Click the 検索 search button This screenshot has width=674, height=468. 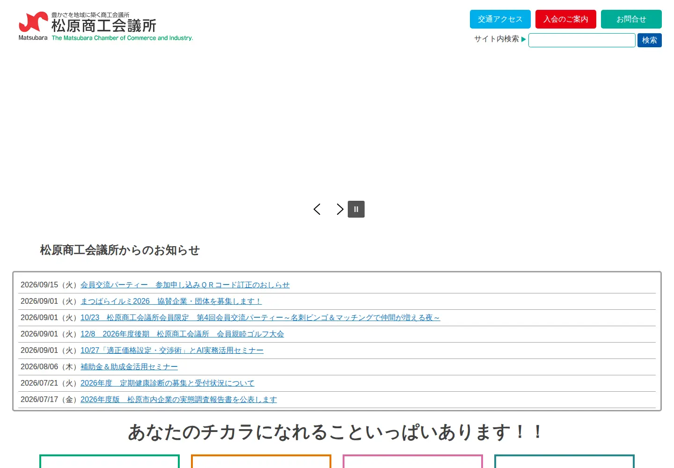[650, 40]
